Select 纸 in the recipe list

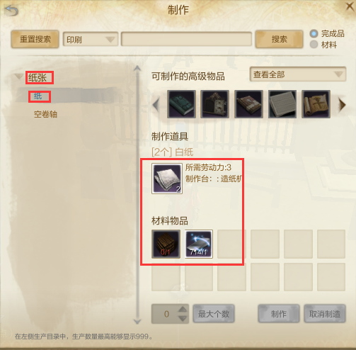click(38, 96)
